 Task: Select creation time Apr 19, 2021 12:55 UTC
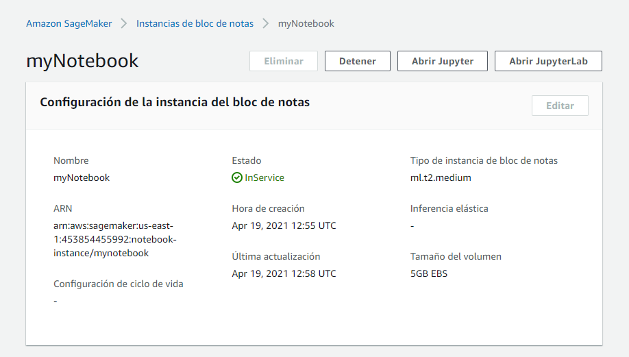click(284, 226)
